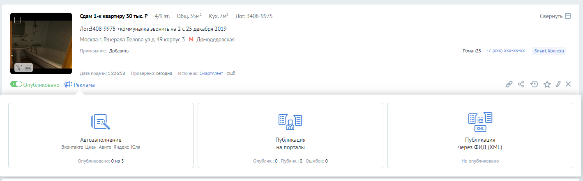
Task: Copy the listing link using chain icon
Action: tap(509, 84)
